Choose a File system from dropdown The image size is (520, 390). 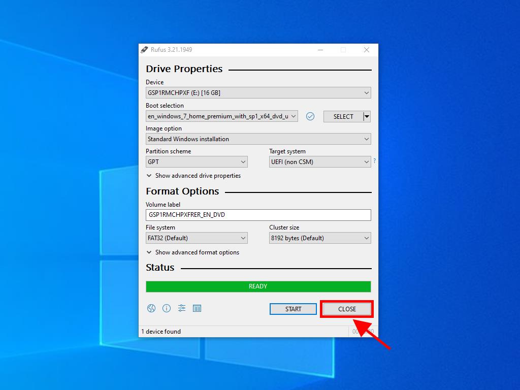[x=197, y=238]
